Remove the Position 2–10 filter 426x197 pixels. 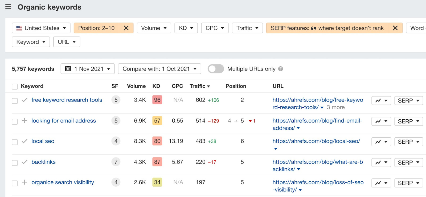click(126, 28)
